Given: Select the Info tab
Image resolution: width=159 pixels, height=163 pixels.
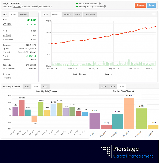Looking at the screenshot, I should click(x=5, y=14).
